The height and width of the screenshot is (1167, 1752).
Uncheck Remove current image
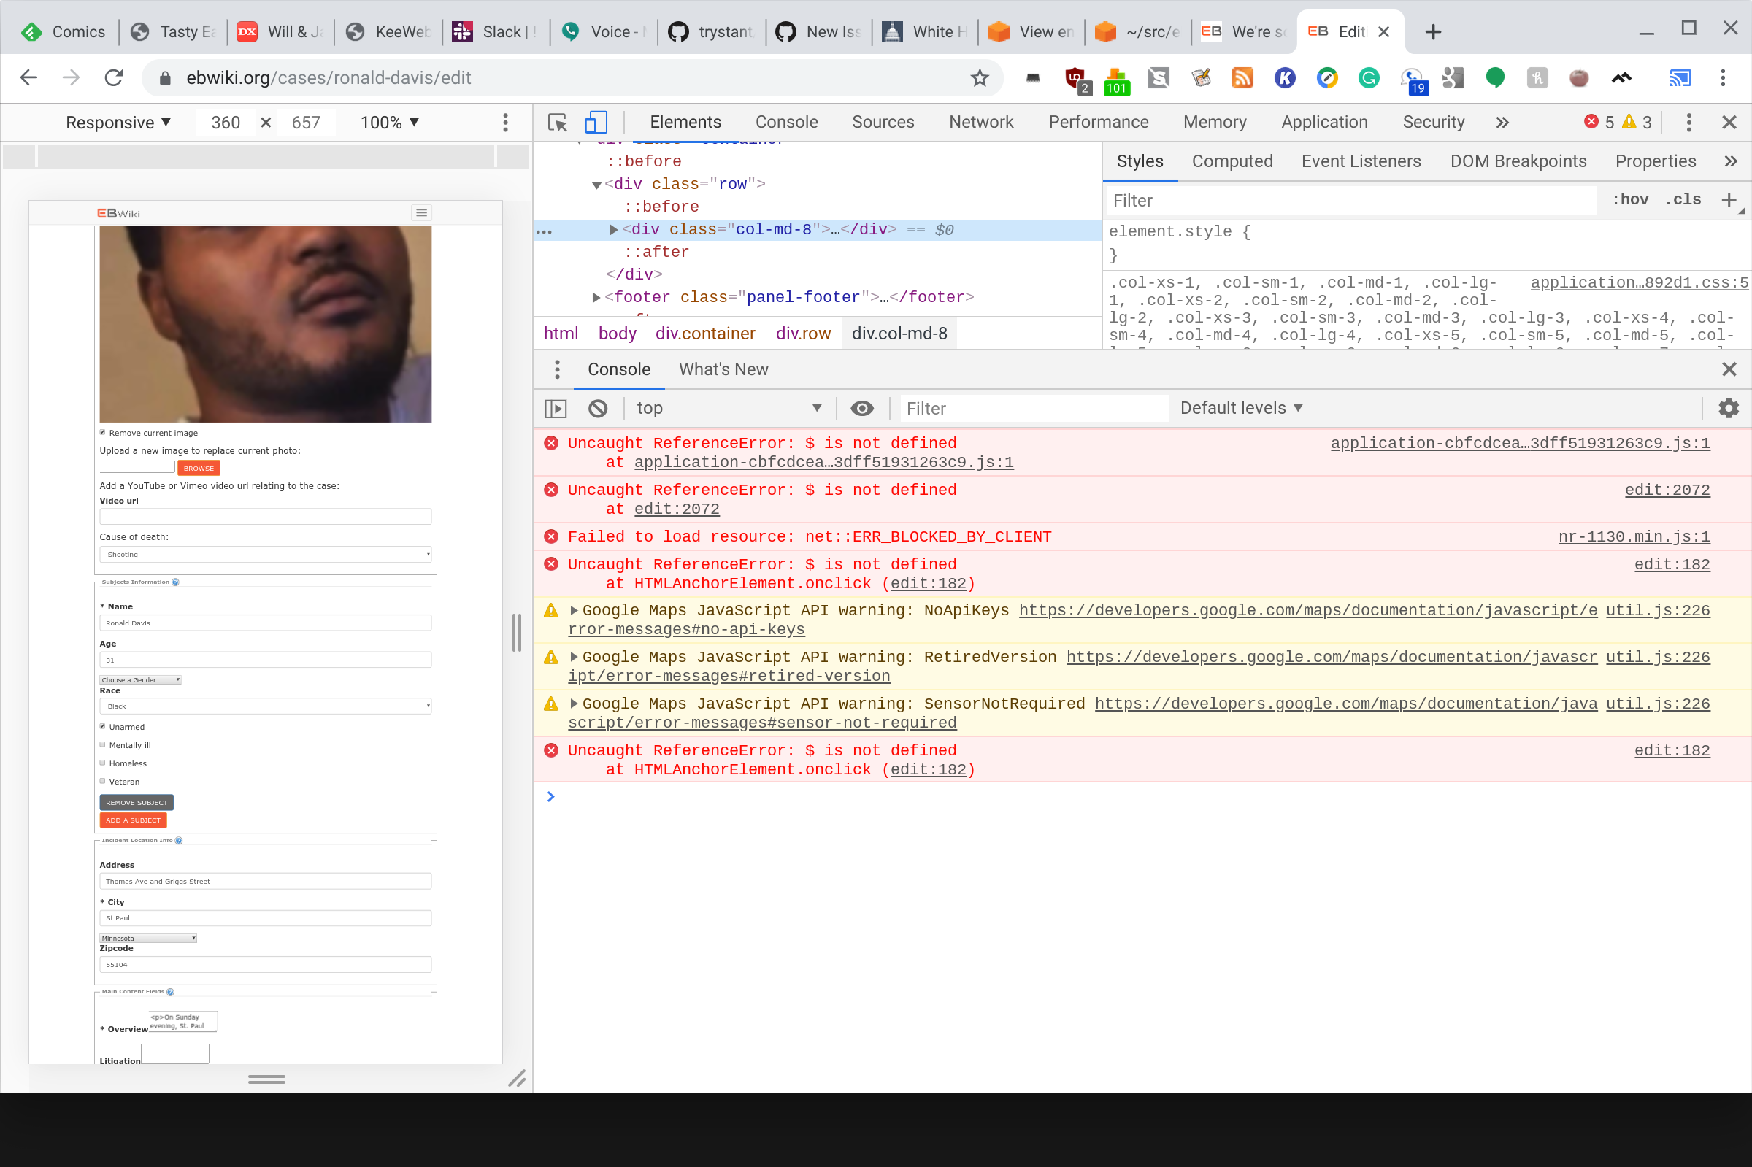tap(103, 431)
